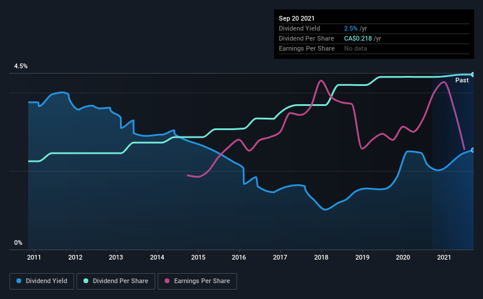Toggle the Dividend Per Share legend button
The image size is (483, 299).
[116, 281]
